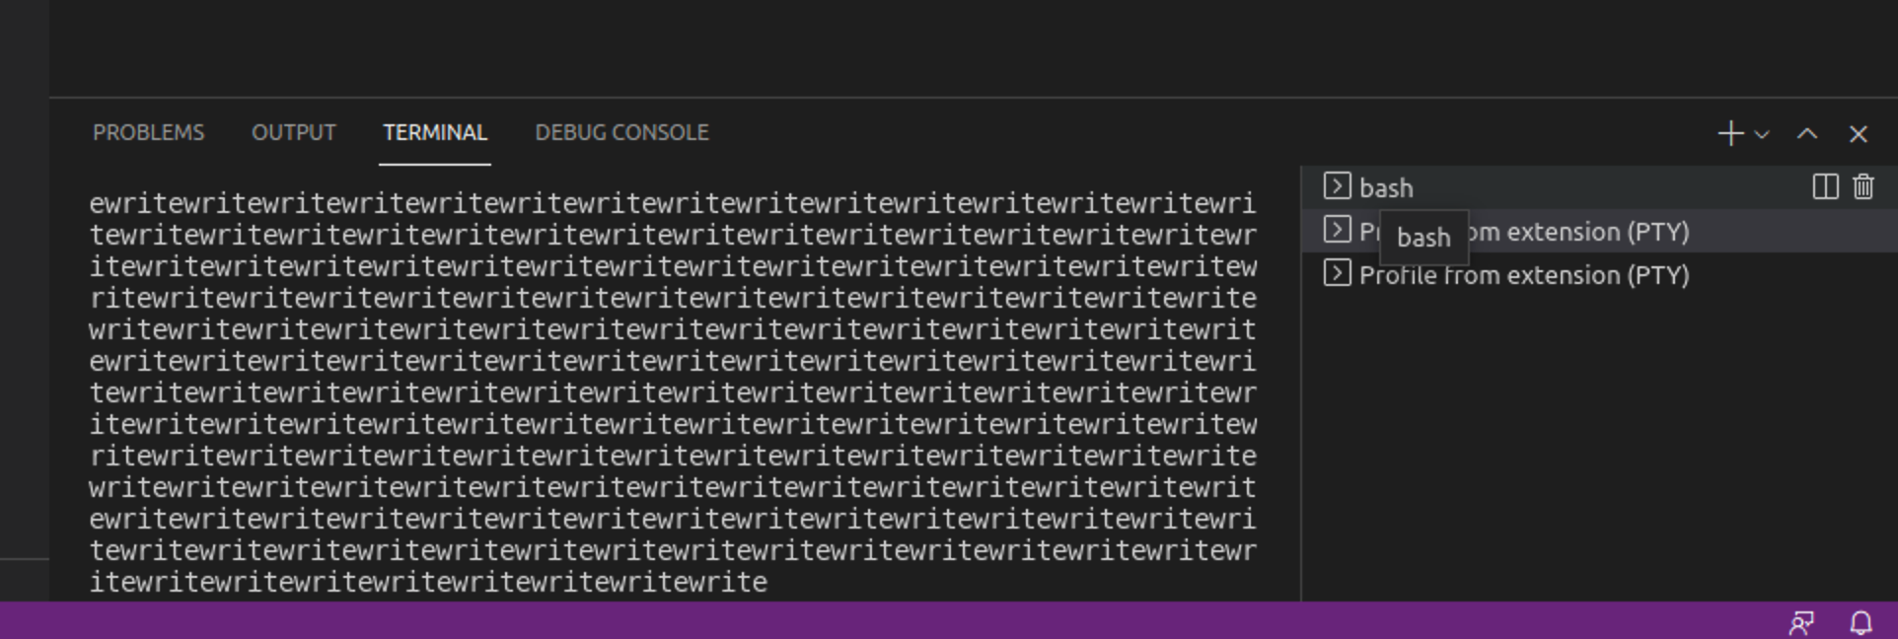
Task: Kill the bash terminal with the trash icon
Action: [x=1863, y=186]
